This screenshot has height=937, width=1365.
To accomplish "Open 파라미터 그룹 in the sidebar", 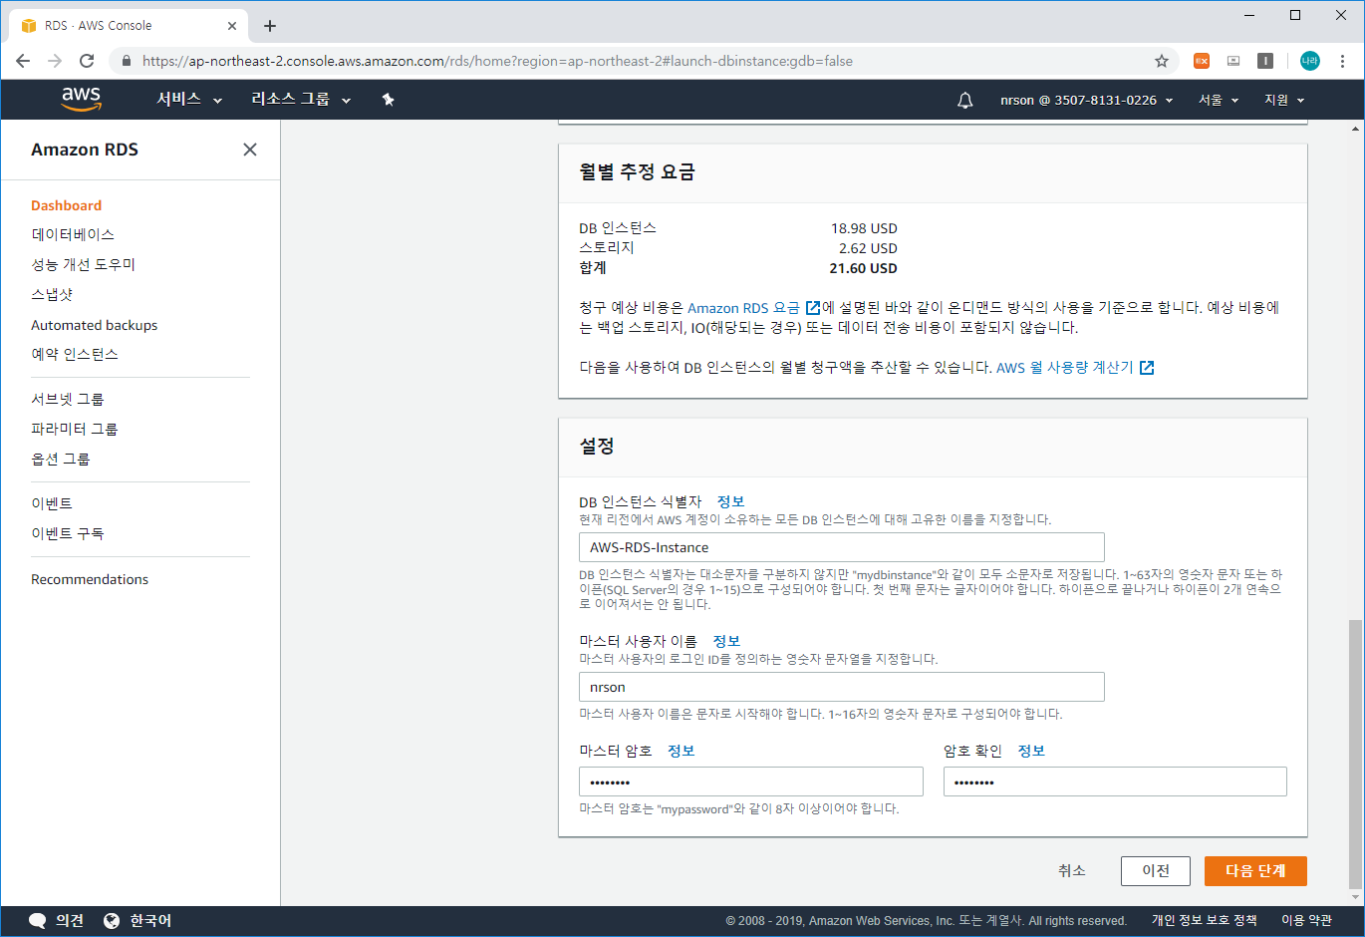I will click(x=75, y=429).
